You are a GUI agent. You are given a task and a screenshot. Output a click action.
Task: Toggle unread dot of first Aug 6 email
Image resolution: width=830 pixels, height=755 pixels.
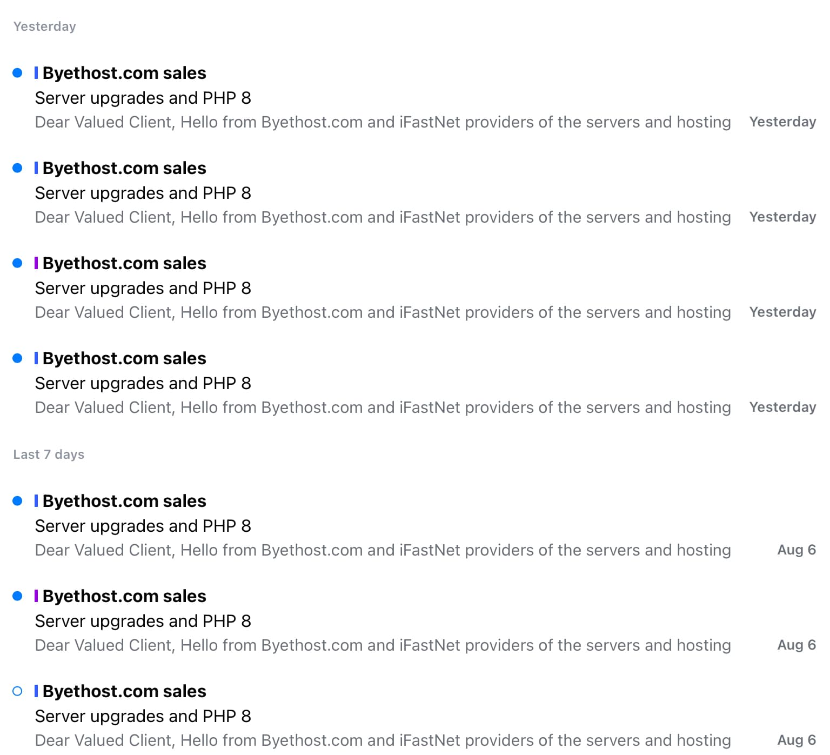click(x=17, y=501)
